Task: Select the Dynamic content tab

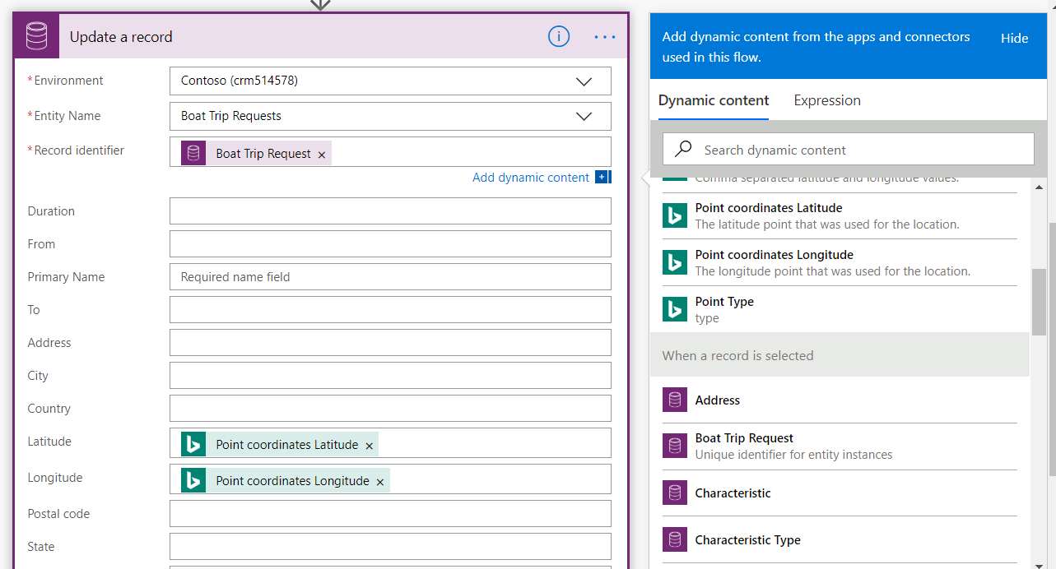Action: click(714, 100)
